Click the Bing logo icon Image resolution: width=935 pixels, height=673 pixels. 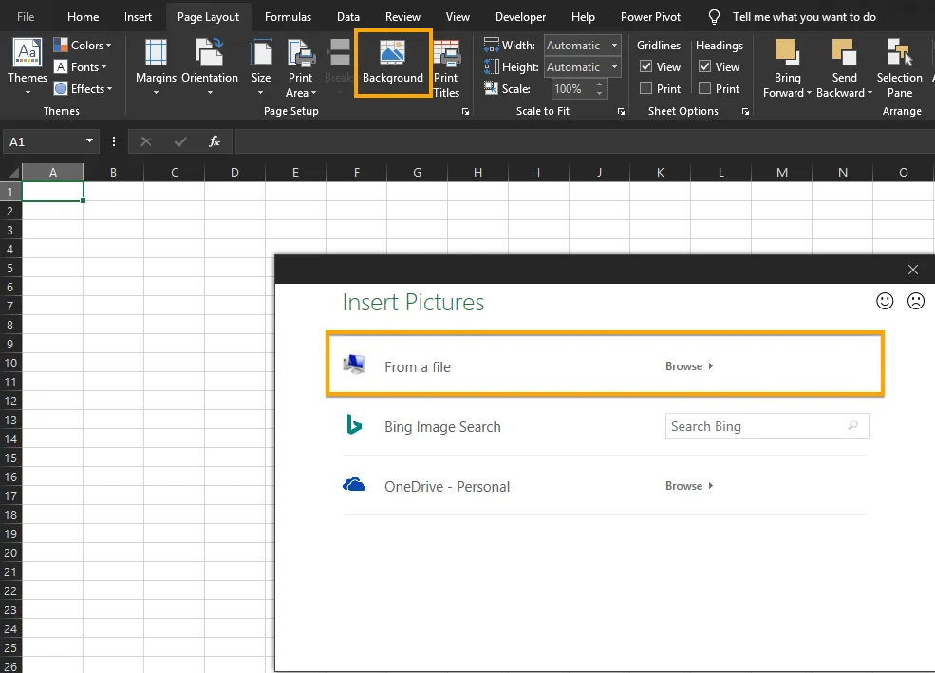[x=354, y=424]
